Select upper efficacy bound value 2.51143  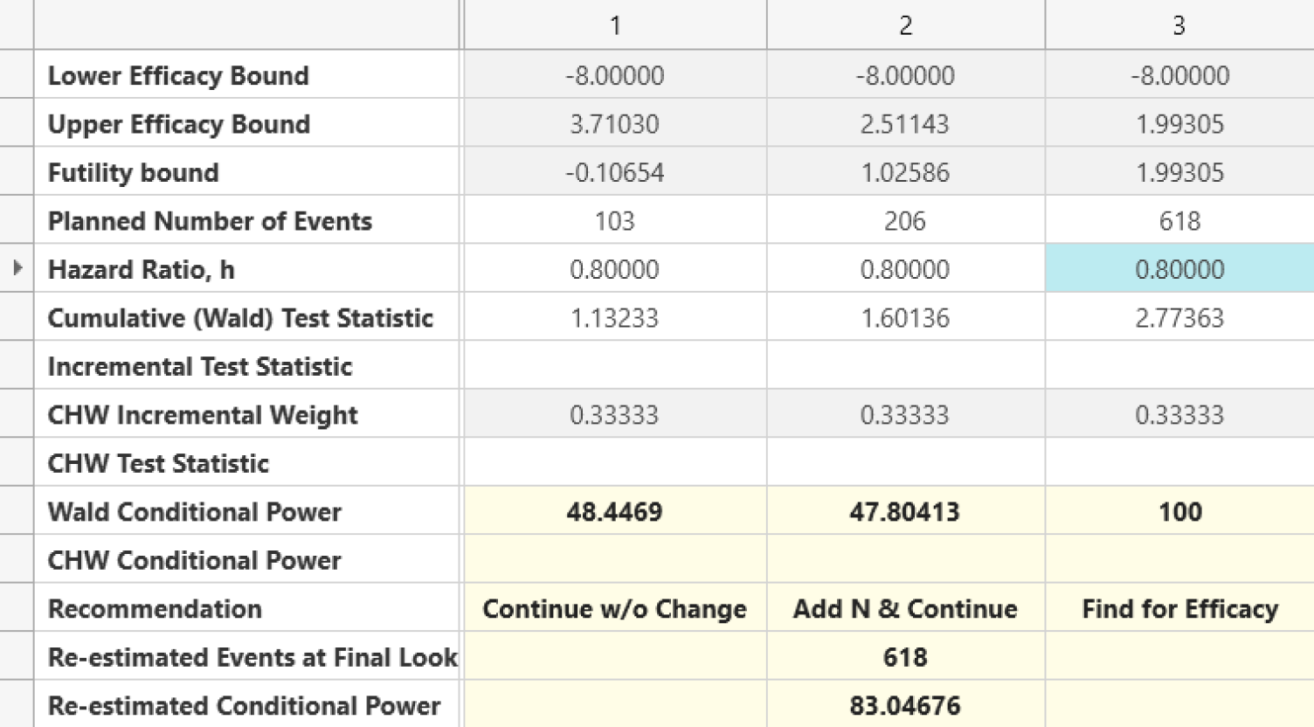905,124
